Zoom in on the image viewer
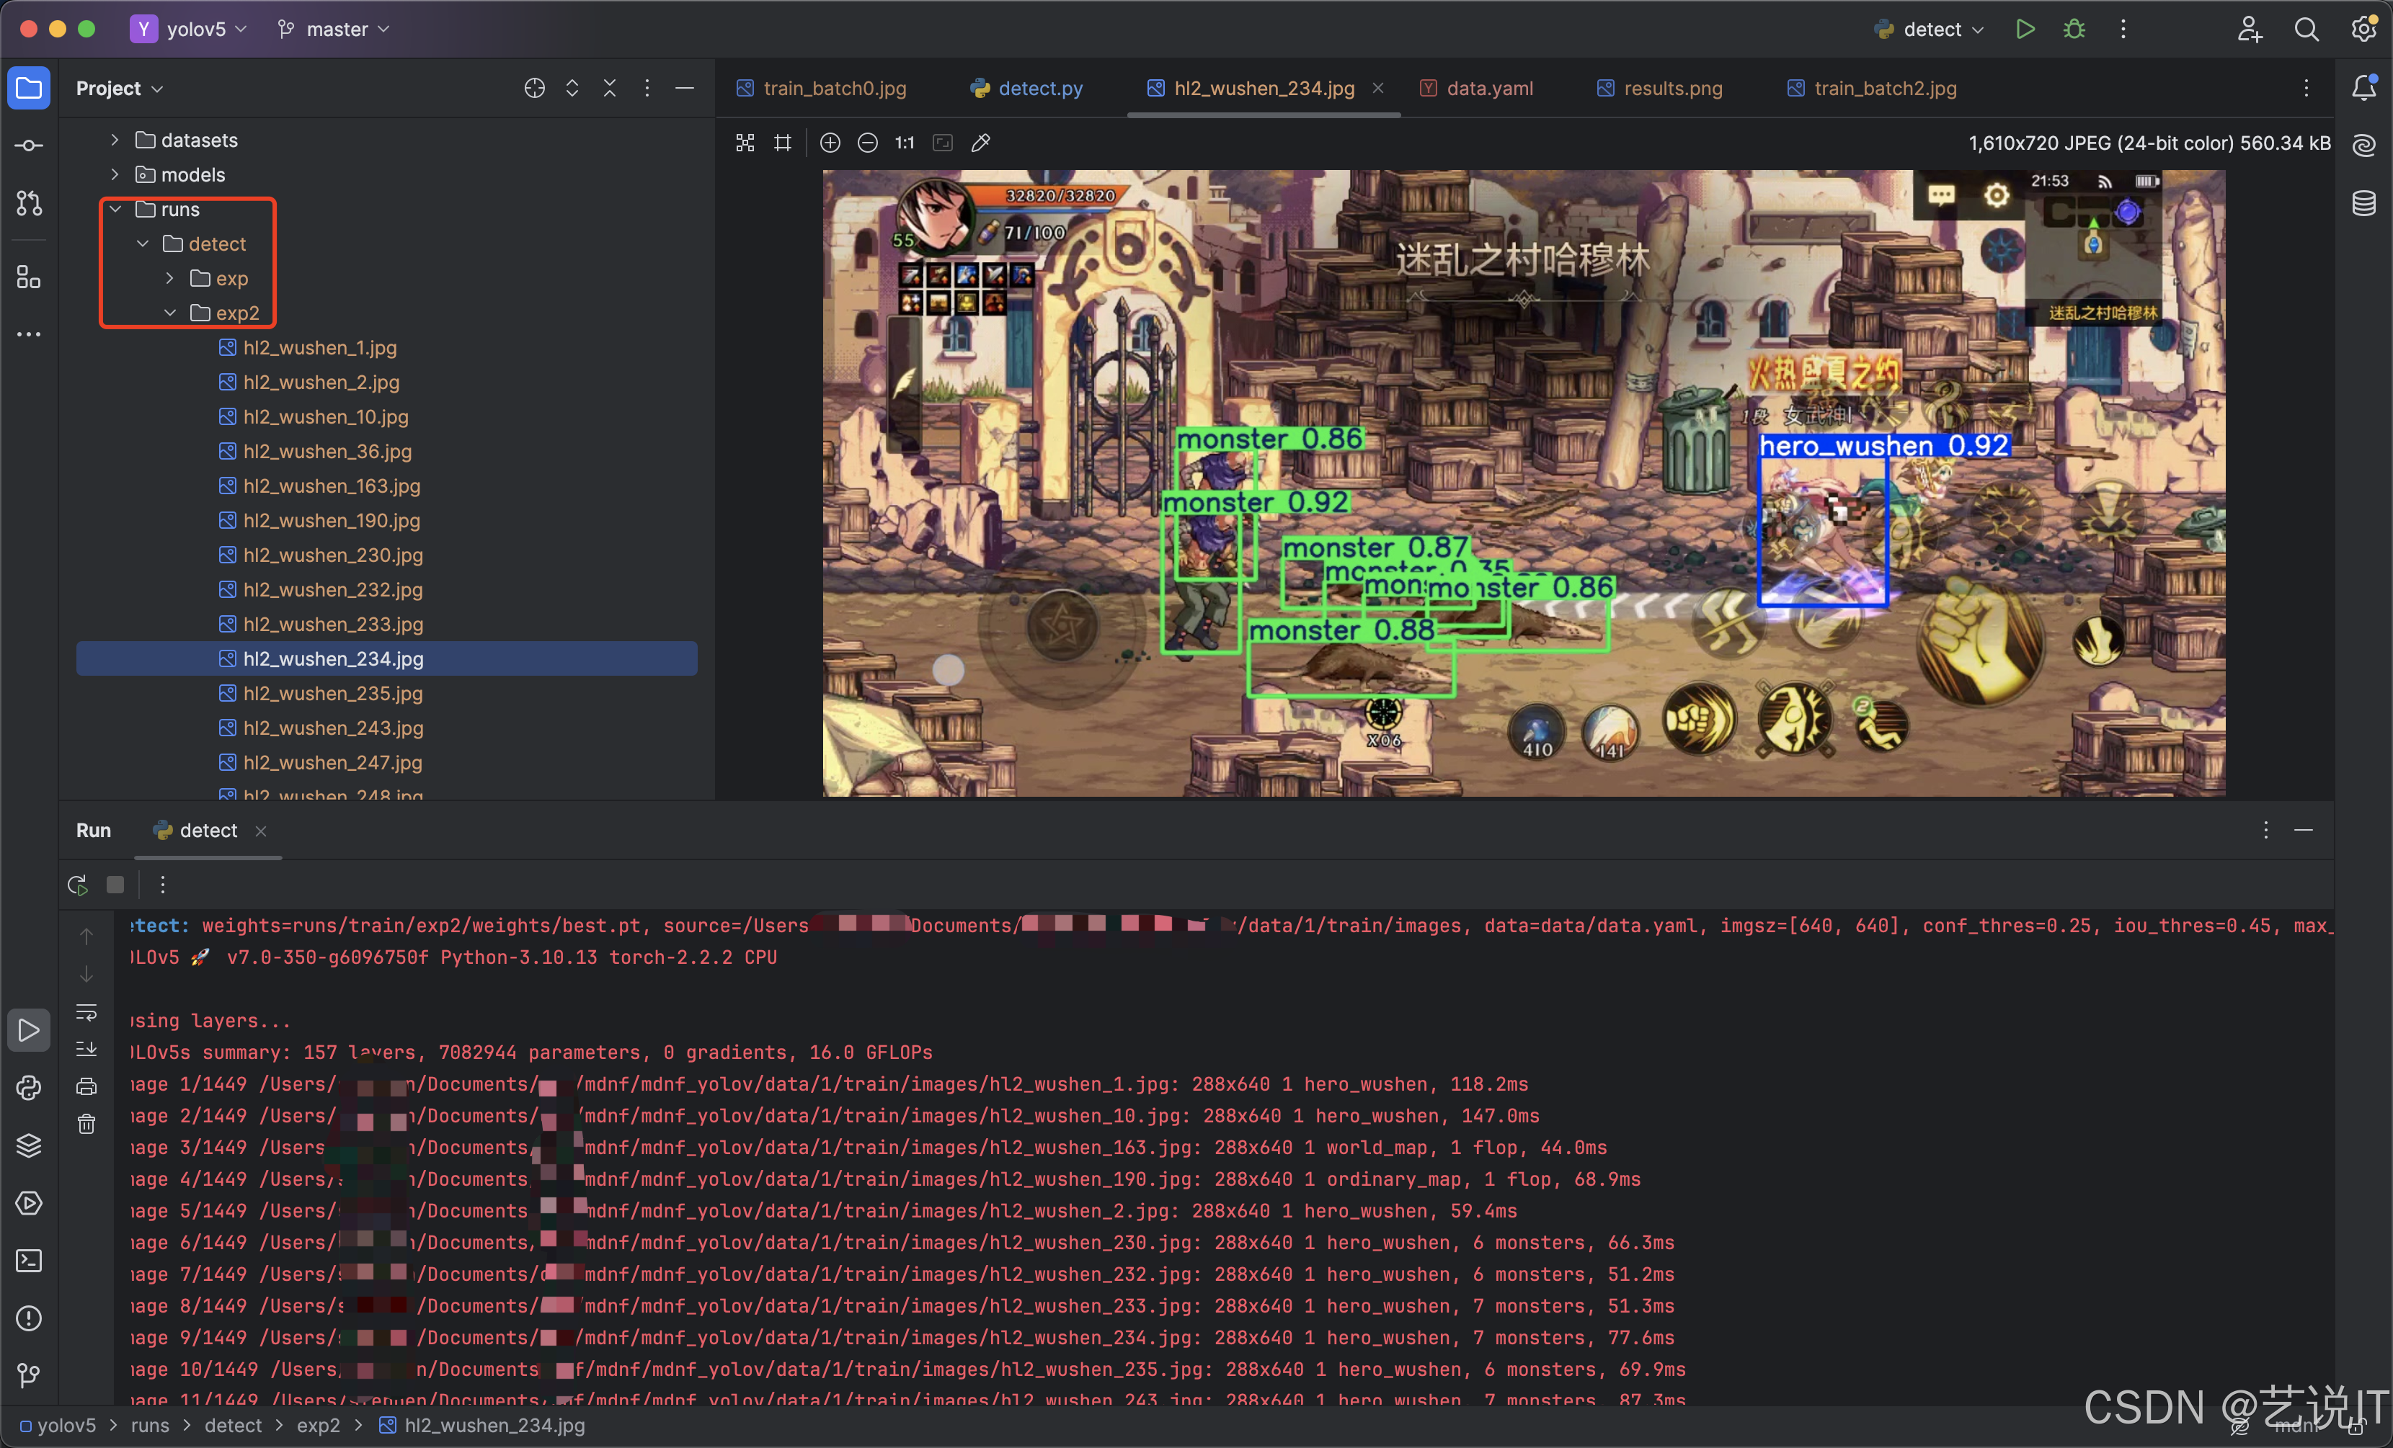The width and height of the screenshot is (2393, 1448). (x=830, y=143)
